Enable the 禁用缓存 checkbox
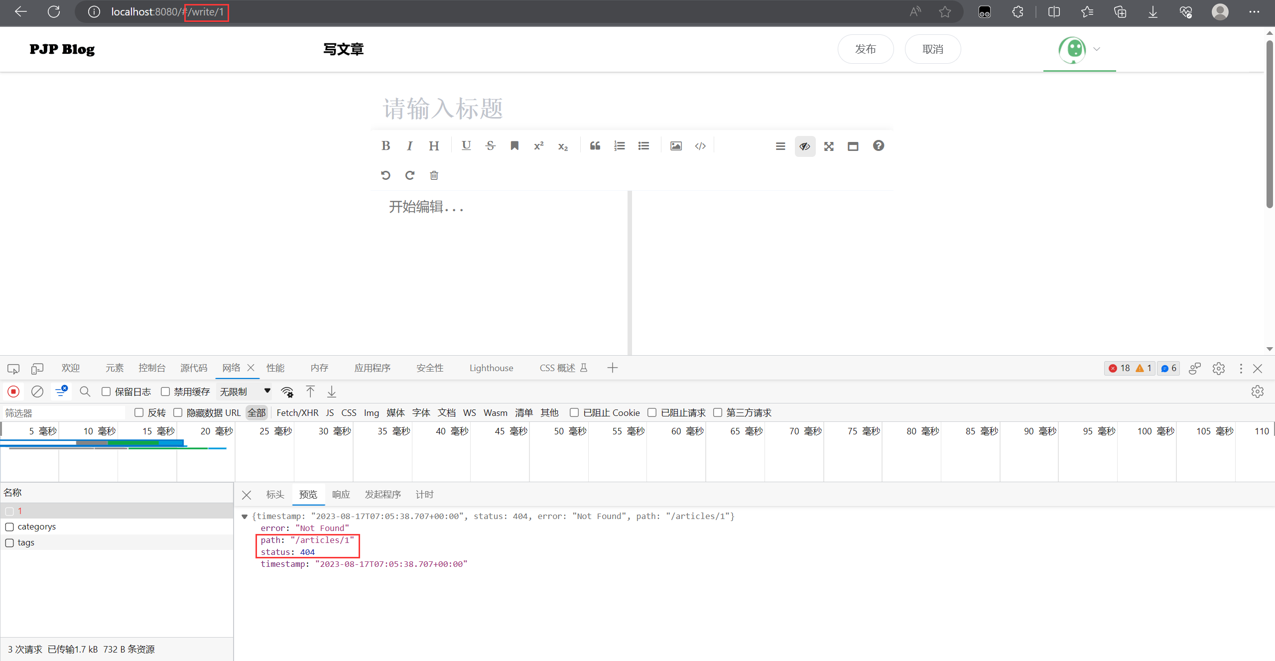This screenshot has height=661, width=1275. [x=165, y=392]
